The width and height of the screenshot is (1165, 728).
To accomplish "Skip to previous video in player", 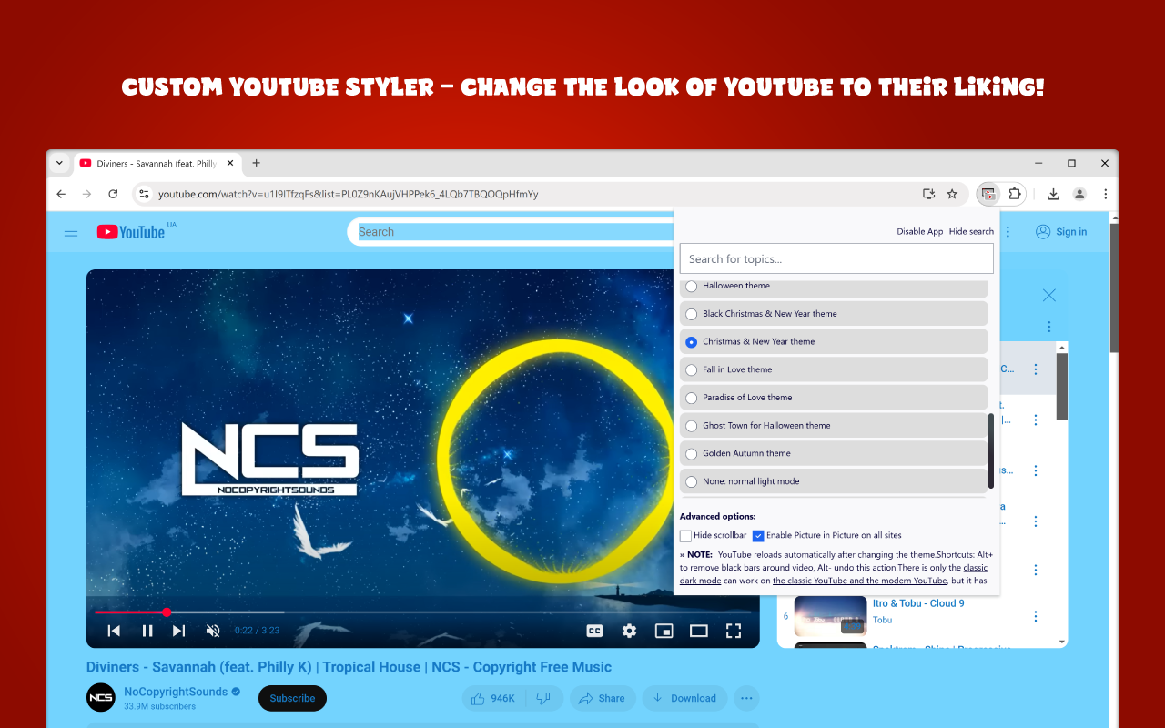I will coord(114,631).
